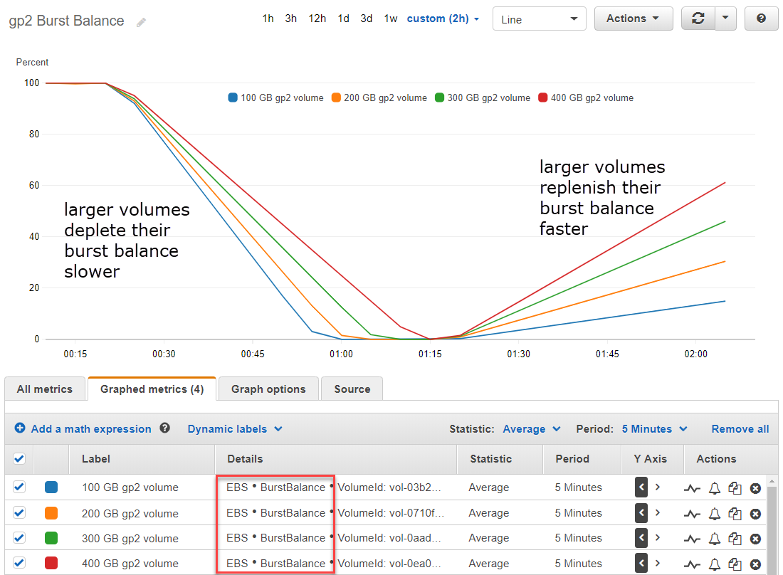
Task: Uncheck the 400 GB gp2 volume checkbox
Action: (x=19, y=563)
